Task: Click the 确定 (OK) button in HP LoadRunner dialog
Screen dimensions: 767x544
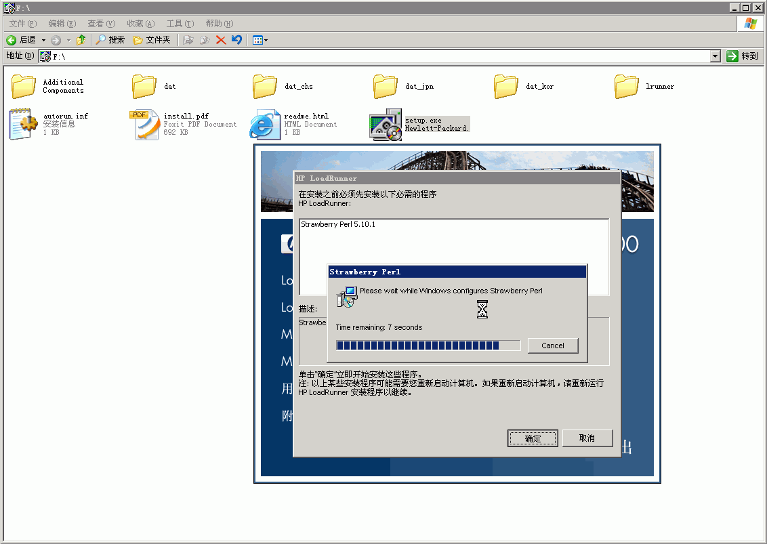Action: 533,438
